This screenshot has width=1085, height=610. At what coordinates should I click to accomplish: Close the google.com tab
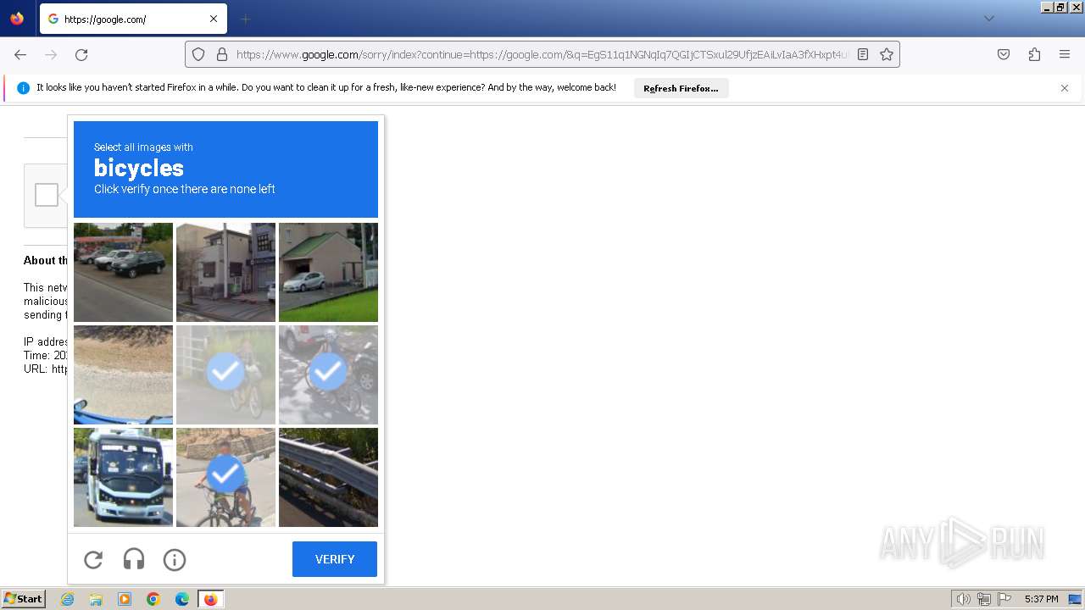(x=214, y=19)
